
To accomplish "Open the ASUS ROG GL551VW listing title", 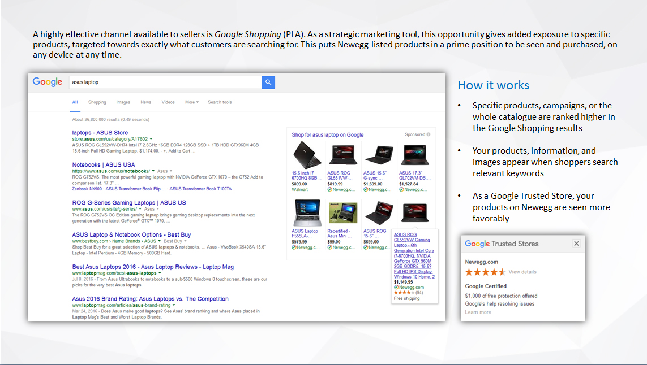I will pyautogui.click(x=340, y=176).
